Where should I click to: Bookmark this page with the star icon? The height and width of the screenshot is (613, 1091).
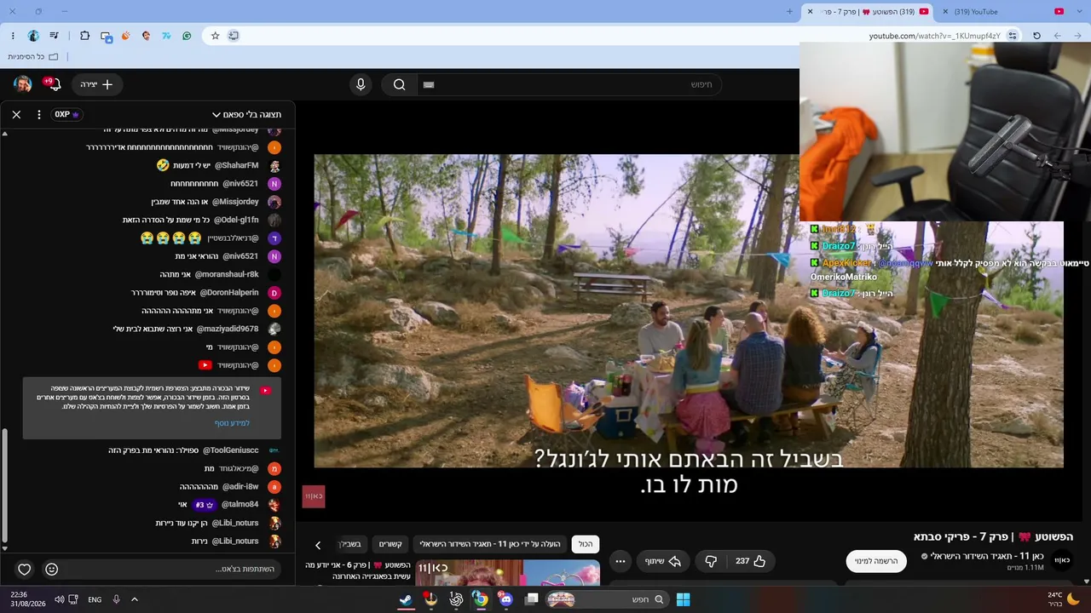216,36
